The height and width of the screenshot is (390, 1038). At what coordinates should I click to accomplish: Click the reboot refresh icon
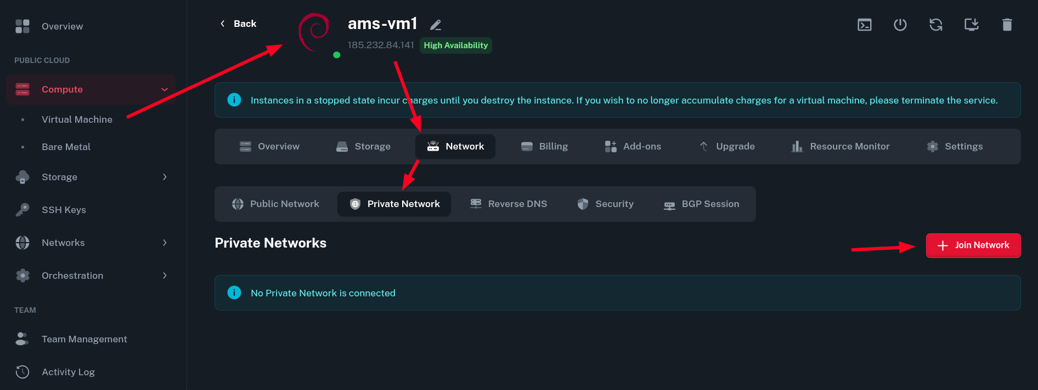click(936, 25)
